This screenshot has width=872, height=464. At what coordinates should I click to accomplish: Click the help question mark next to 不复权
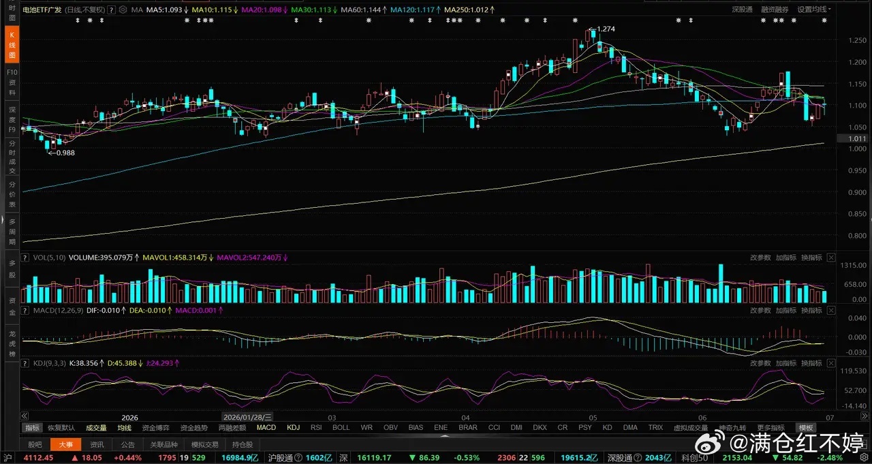click(112, 10)
